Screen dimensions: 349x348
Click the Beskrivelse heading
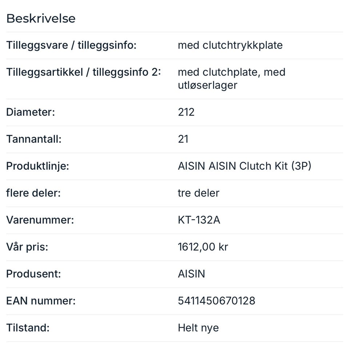(41, 19)
